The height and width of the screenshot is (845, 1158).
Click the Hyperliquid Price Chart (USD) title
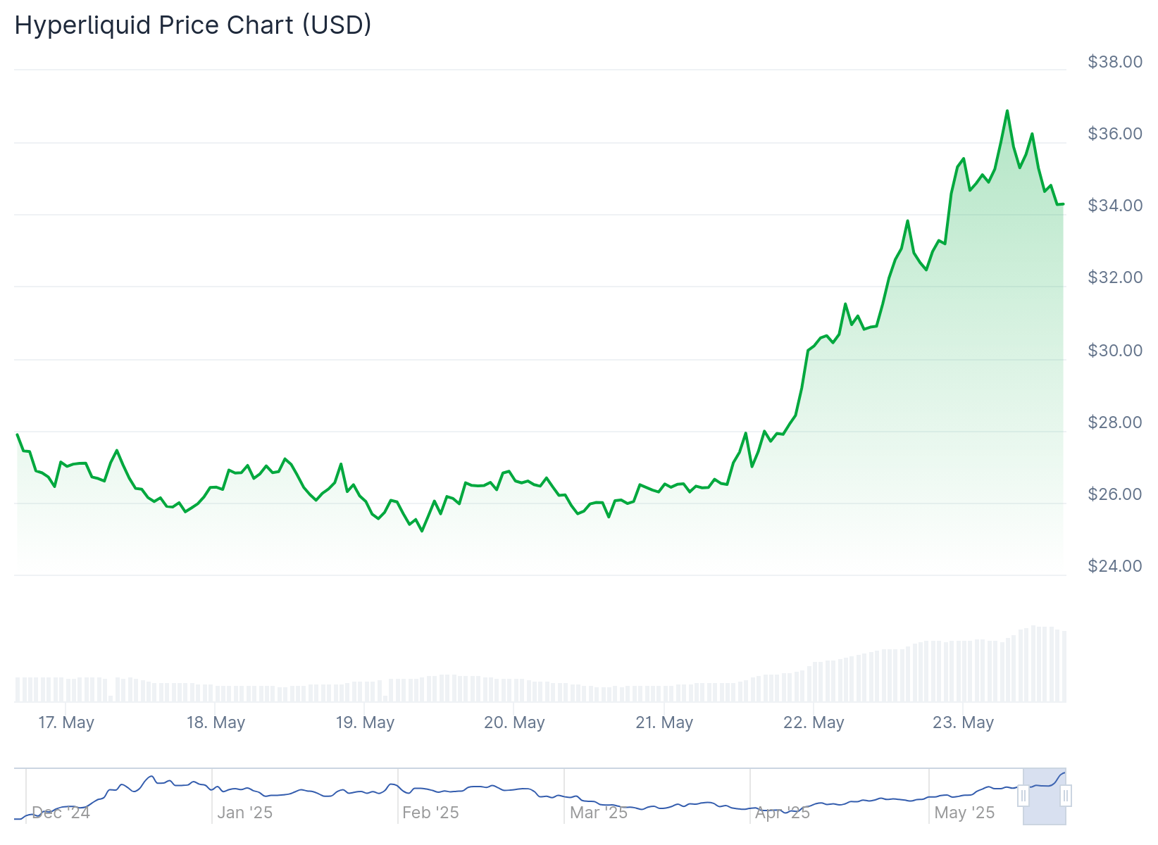point(193,25)
